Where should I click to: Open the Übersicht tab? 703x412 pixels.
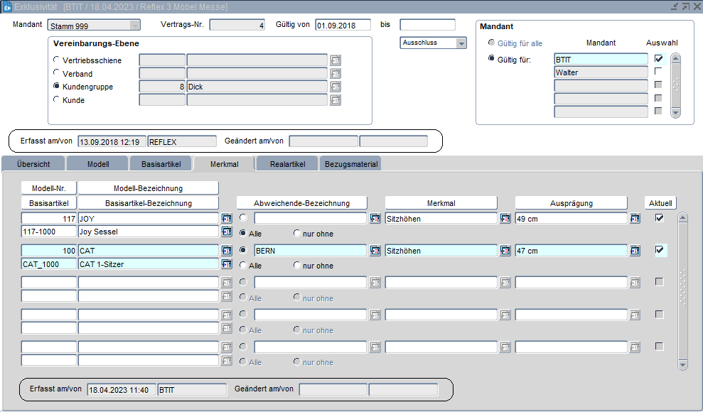(x=33, y=164)
